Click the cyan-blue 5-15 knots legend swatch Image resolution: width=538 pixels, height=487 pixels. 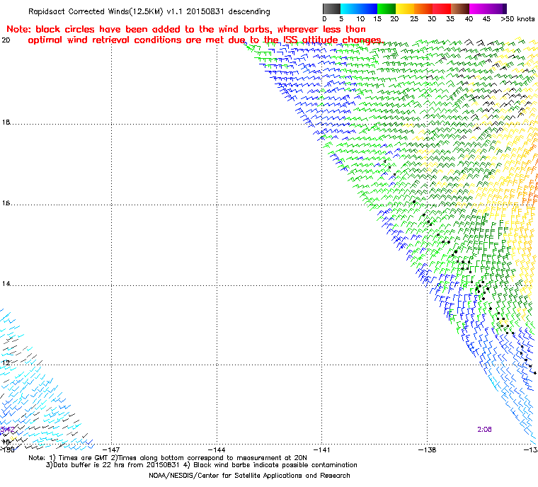tap(359, 9)
